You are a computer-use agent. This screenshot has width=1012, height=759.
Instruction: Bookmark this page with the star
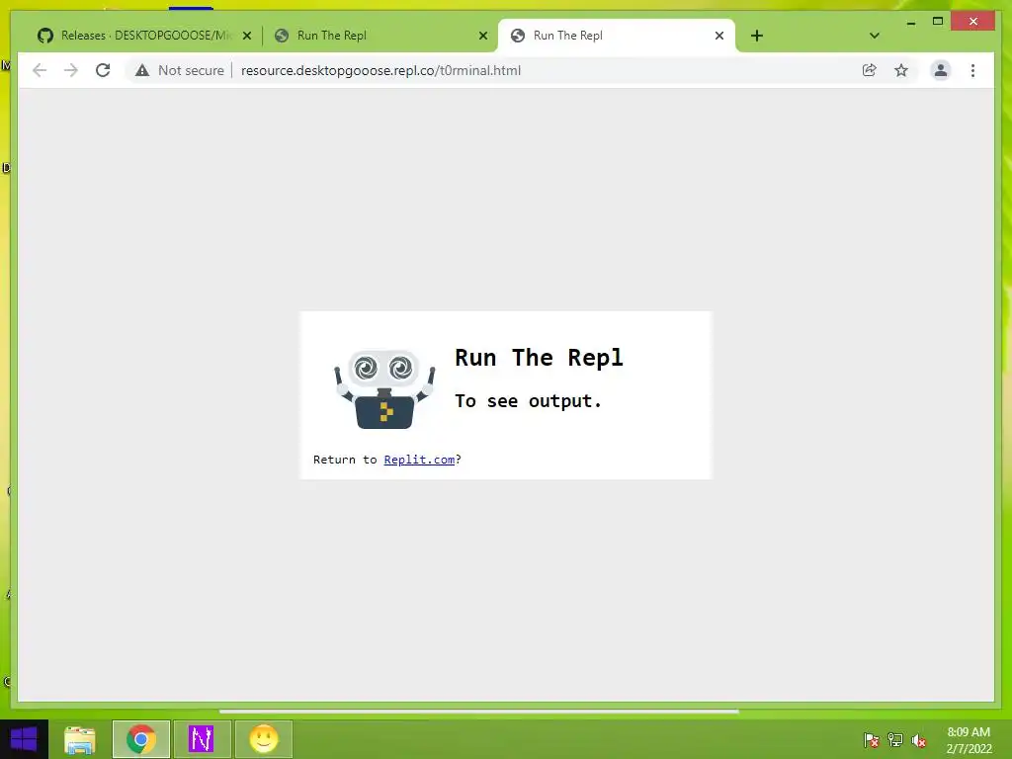point(901,70)
